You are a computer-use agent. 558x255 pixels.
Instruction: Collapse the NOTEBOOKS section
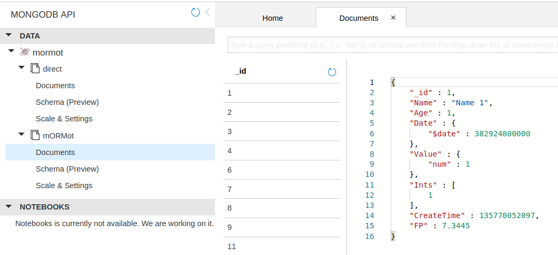pyautogui.click(x=9, y=206)
